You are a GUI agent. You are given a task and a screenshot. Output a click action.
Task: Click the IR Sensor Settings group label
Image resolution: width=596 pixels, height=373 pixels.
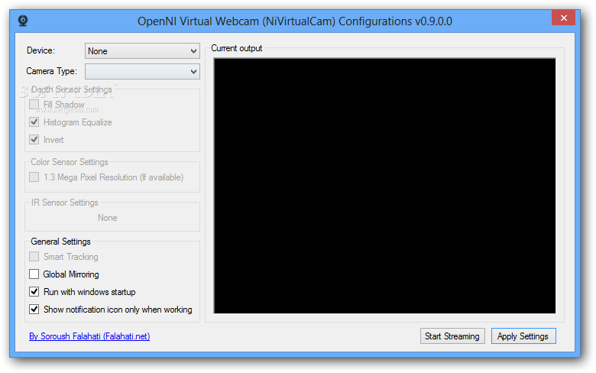65,203
